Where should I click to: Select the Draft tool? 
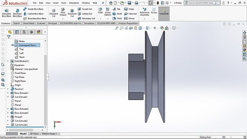(x=117, y=14)
